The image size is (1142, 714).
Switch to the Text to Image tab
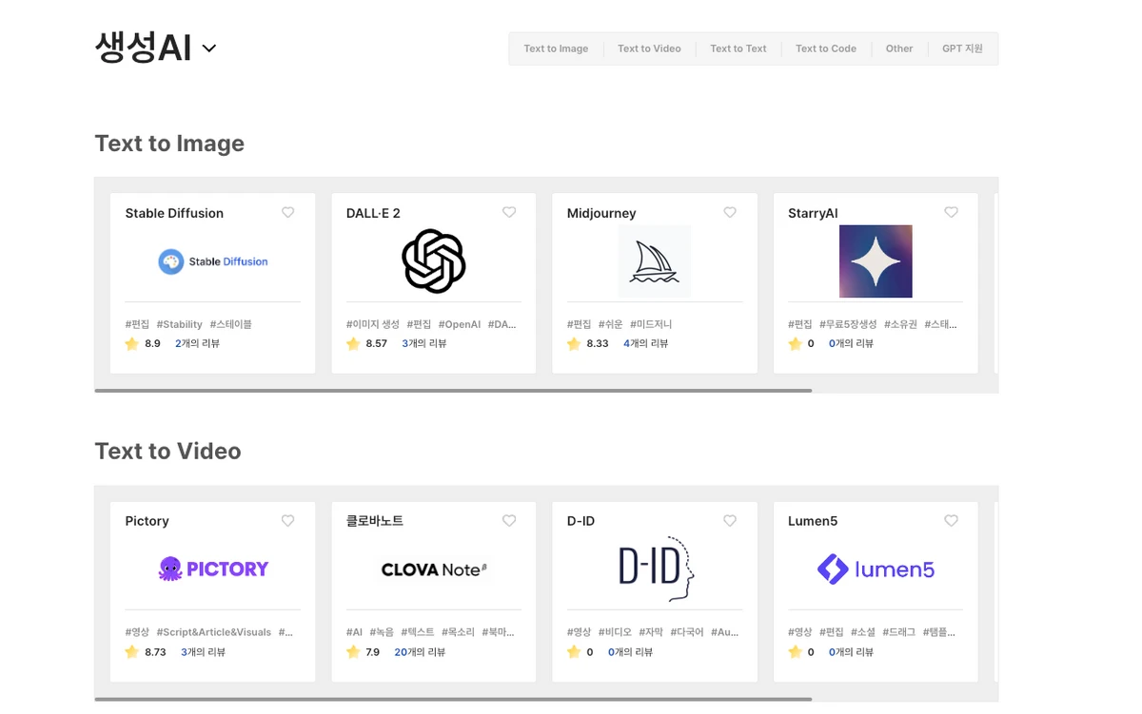(x=556, y=48)
